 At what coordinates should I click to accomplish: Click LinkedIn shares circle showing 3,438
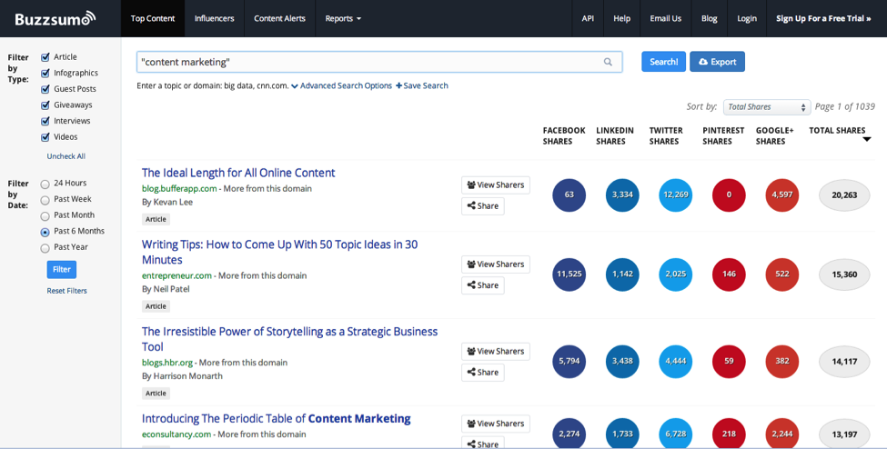point(622,361)
